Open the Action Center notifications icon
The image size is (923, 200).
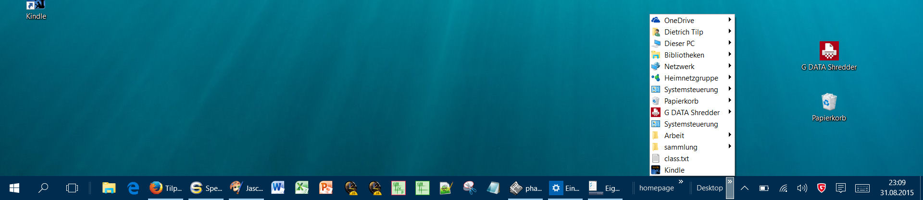[840, 188]
